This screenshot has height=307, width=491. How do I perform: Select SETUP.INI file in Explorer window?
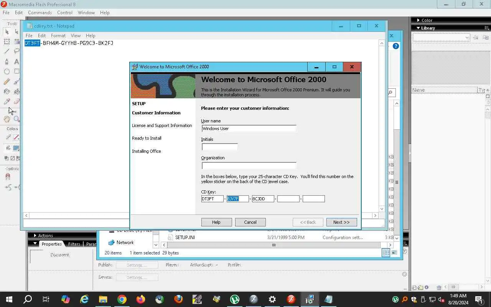pos(185,238)
